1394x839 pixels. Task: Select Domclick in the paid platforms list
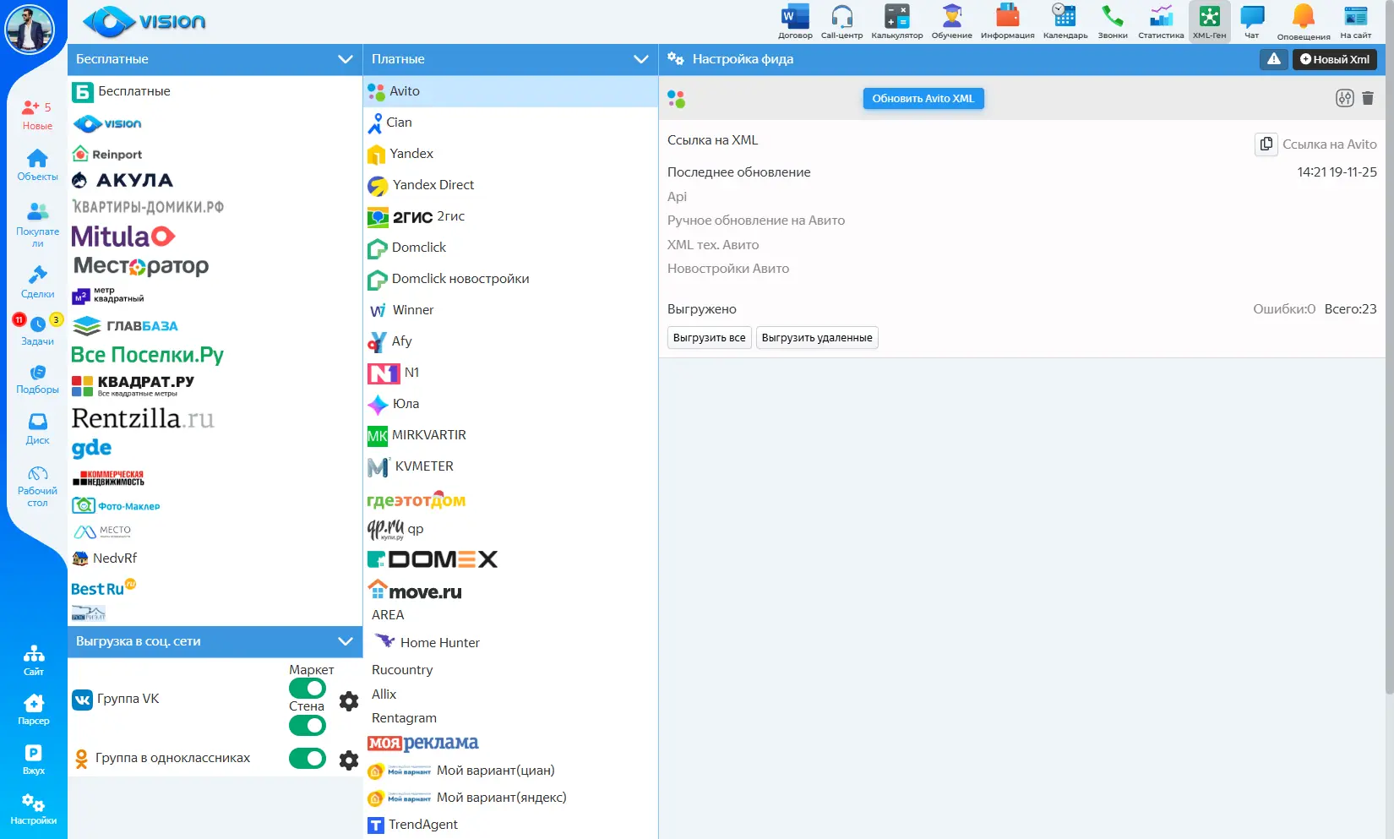coord(418,248)
